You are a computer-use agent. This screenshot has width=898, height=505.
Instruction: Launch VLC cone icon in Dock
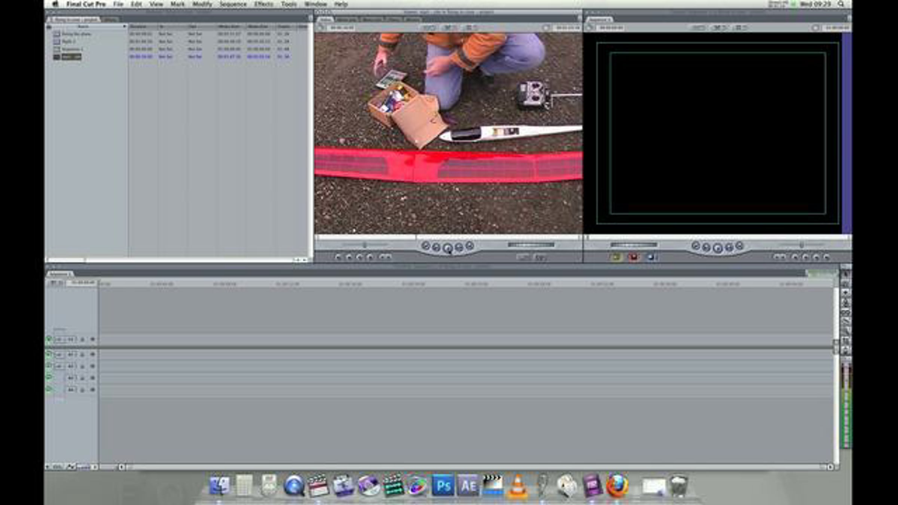tap(518, 486)
